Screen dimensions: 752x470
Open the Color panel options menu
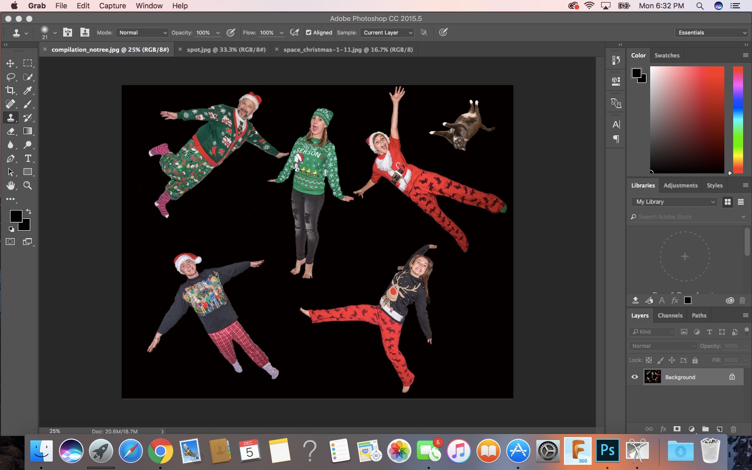pos(745,55)
